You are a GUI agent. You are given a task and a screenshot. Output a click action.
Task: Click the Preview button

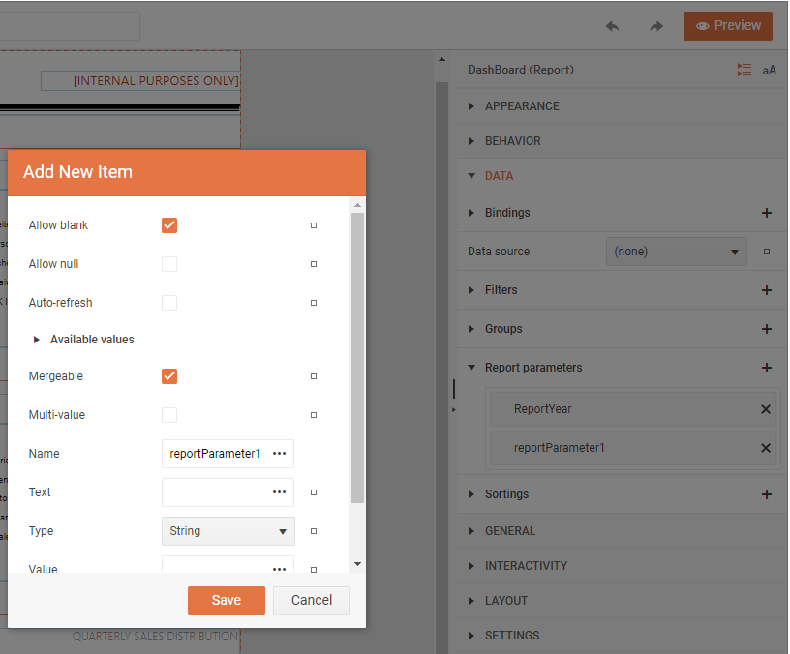[x=727, y=26]
